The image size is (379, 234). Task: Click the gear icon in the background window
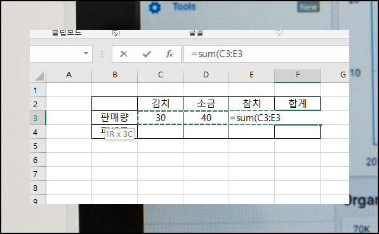coord(154,8)
